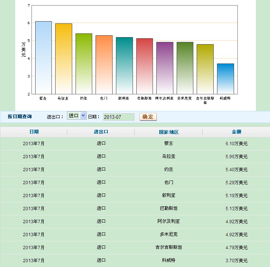Screen dimensions: 270x267
Task: Open the 进出口 dropdown showing 进口
Action: click(x=77, y=115)
